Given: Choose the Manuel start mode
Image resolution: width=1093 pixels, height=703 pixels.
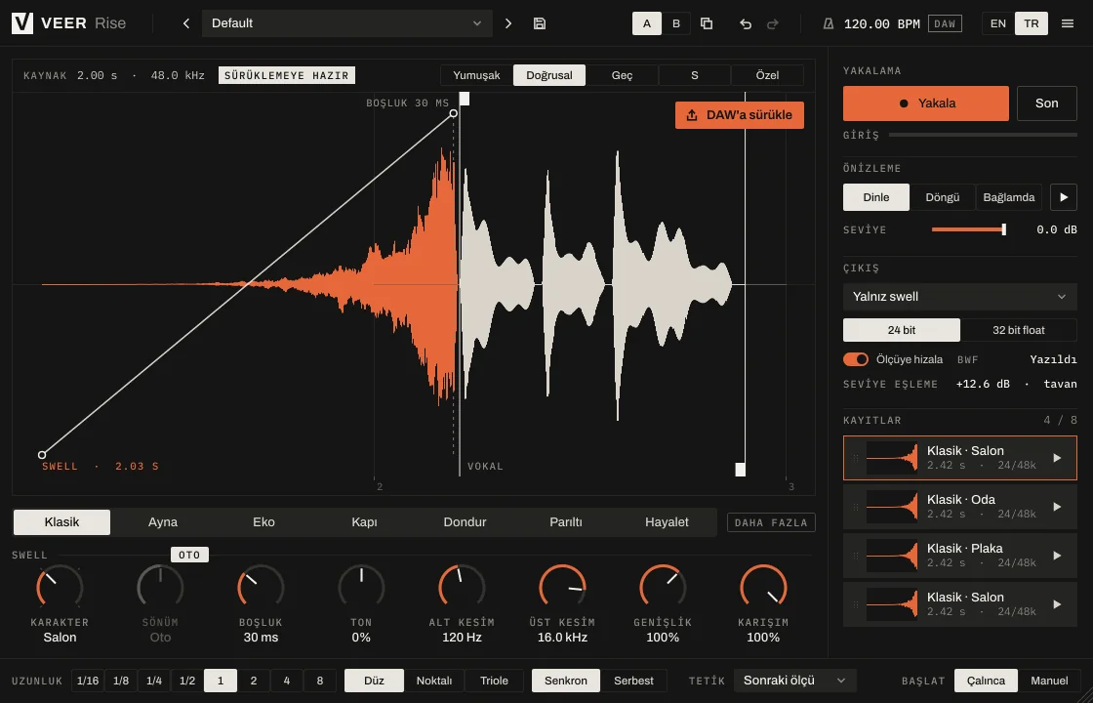Looking at the screenshot, I should [x=1049, y=681].
